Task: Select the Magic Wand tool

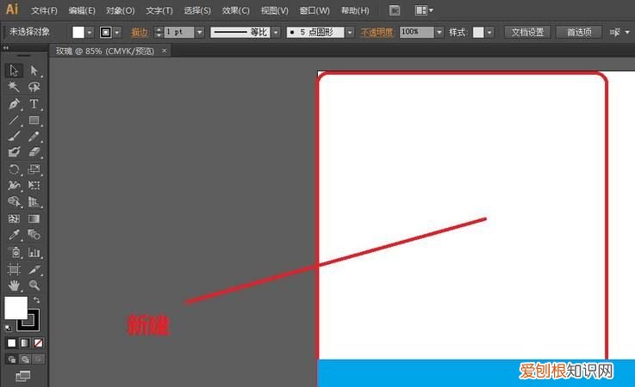Action: [x=14, y=87]
